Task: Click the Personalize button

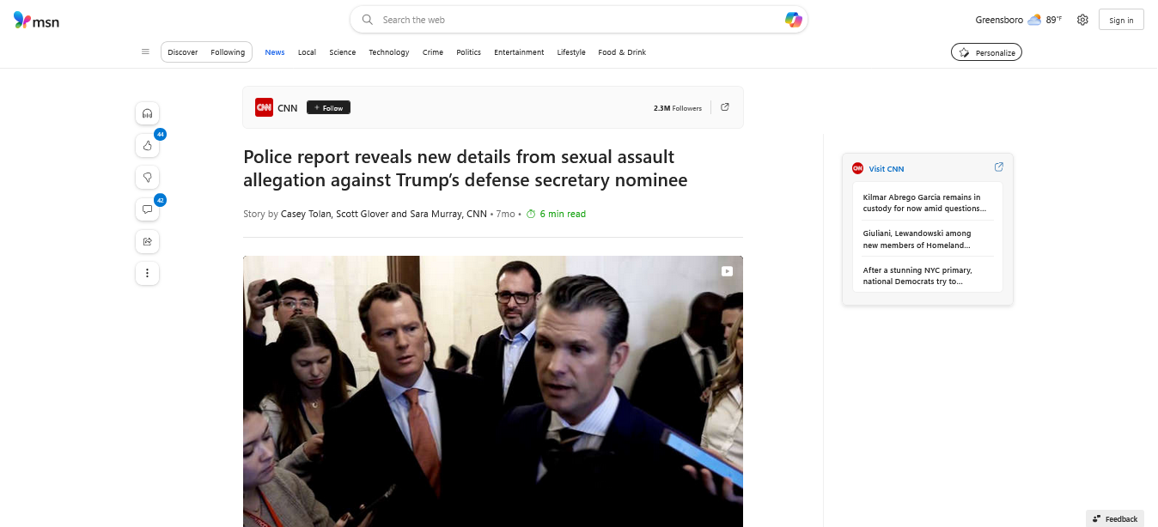Action: coord(986,52)
